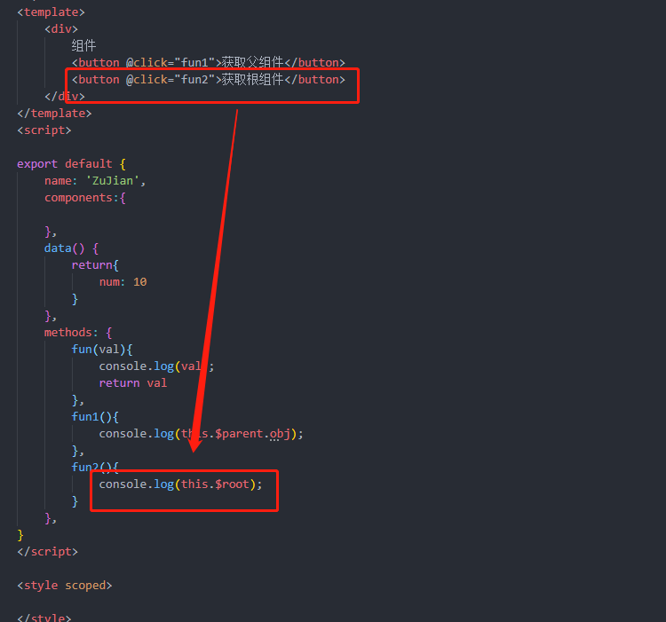The height and width of the screenshot is (622, 666).
Task: Click the text 组件 in the template
Action: pyautogui.click(x=83, y=46)
